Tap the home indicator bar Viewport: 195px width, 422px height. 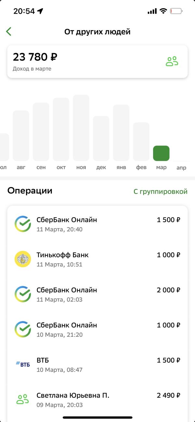click(x=97, y=417)
